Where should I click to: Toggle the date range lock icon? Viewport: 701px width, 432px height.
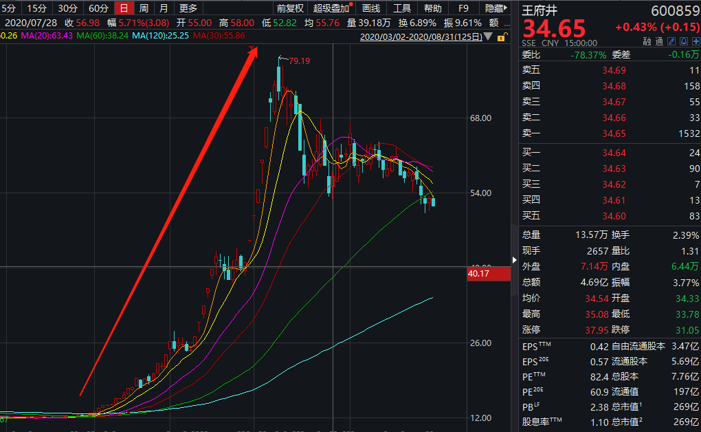502,36
